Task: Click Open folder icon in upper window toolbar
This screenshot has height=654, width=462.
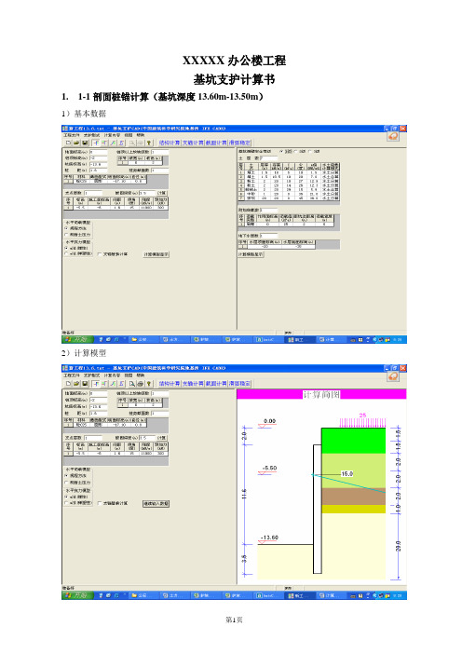Action: [76, 143]
